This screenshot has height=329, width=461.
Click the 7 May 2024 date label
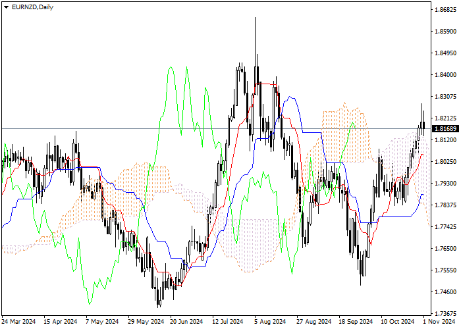[102, 322]
